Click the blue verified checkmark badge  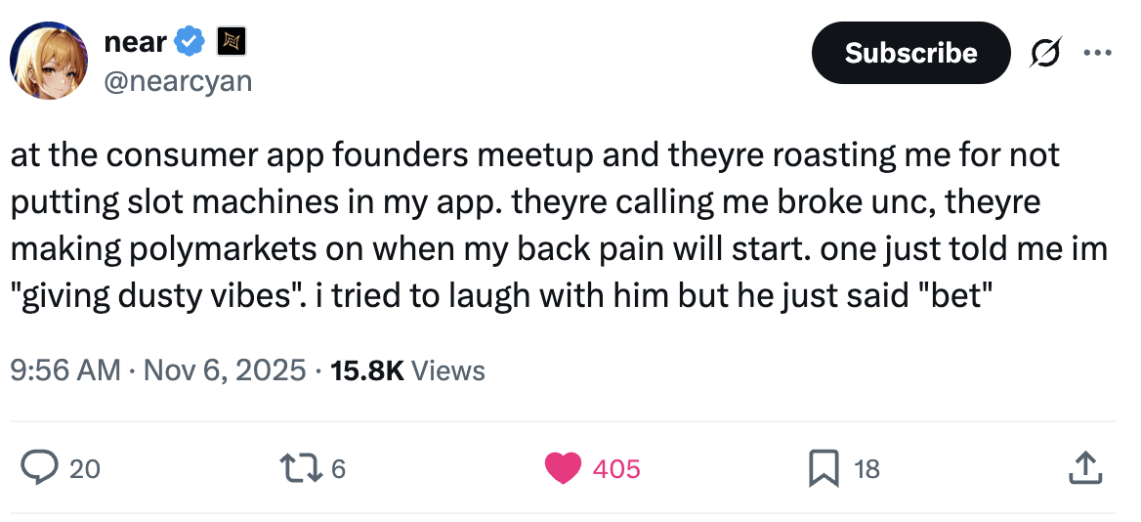[x=189, y=41]
